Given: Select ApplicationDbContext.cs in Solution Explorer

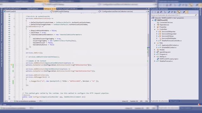Looking at the screenshot, I should tap(170, 45).
